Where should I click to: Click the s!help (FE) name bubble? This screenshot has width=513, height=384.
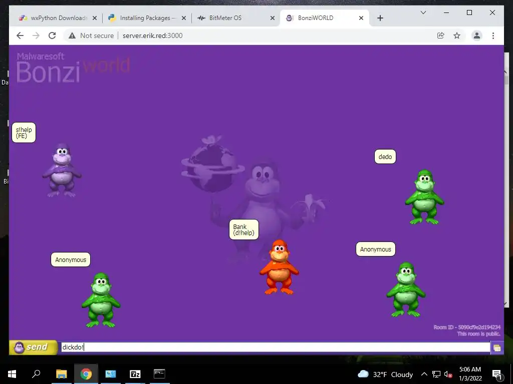pyautogui.click(x=24, y=132)
